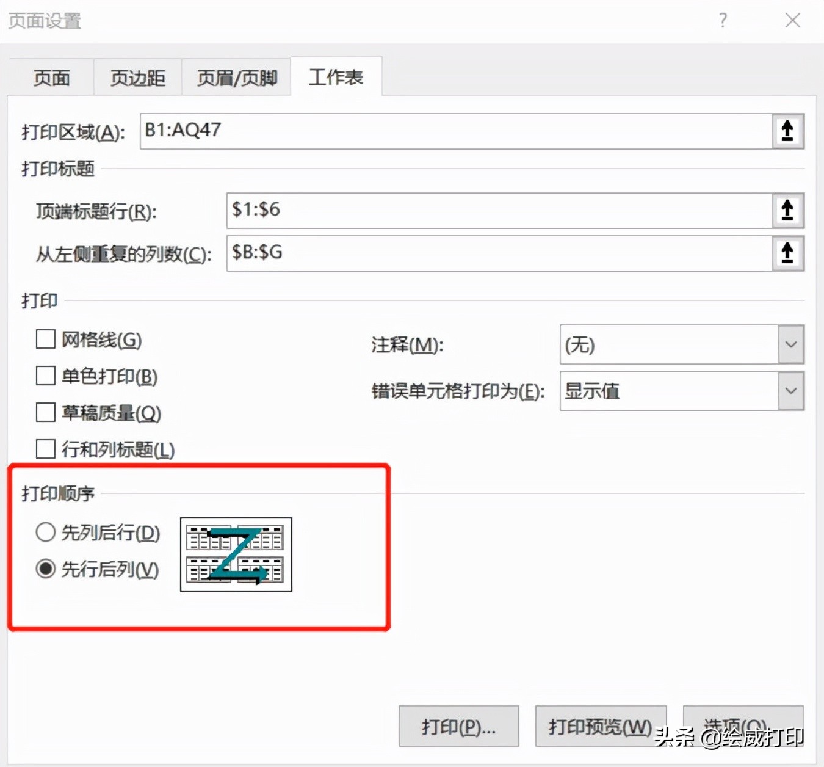824x767 pixels.
Task: Open the 页眉/页脚 tab
Action: click(x=236, y=77)
